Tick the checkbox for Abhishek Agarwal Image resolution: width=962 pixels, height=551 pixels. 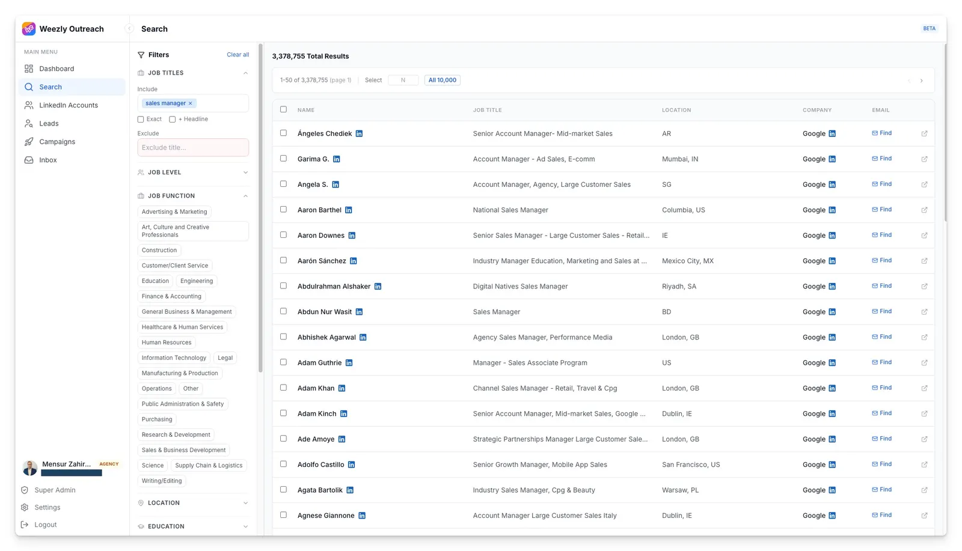[283, 336]
